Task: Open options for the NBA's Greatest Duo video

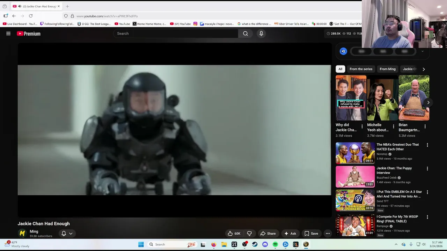Action: [427, 145]
